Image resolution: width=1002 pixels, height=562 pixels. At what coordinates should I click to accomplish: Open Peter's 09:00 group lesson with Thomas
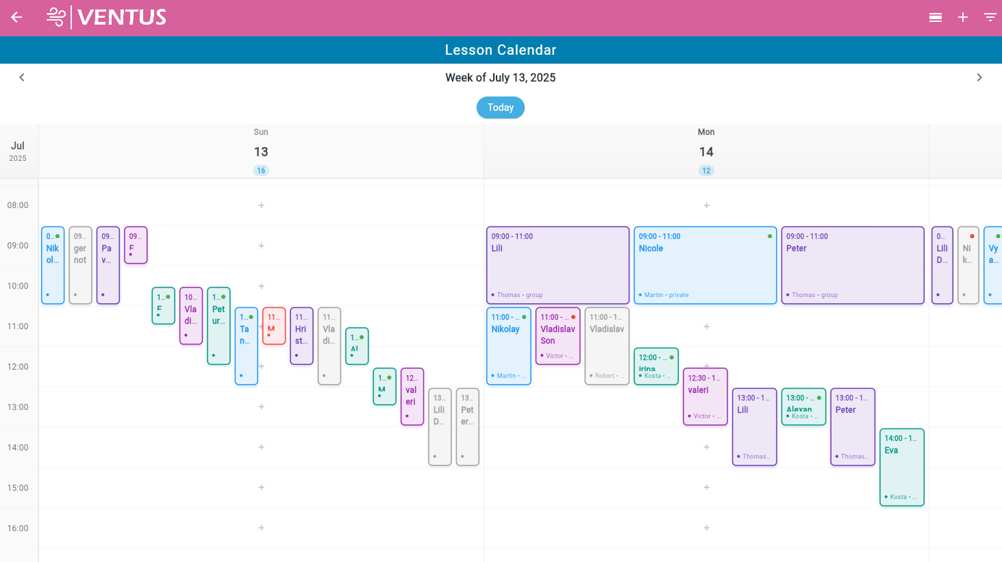coord(852,265)
